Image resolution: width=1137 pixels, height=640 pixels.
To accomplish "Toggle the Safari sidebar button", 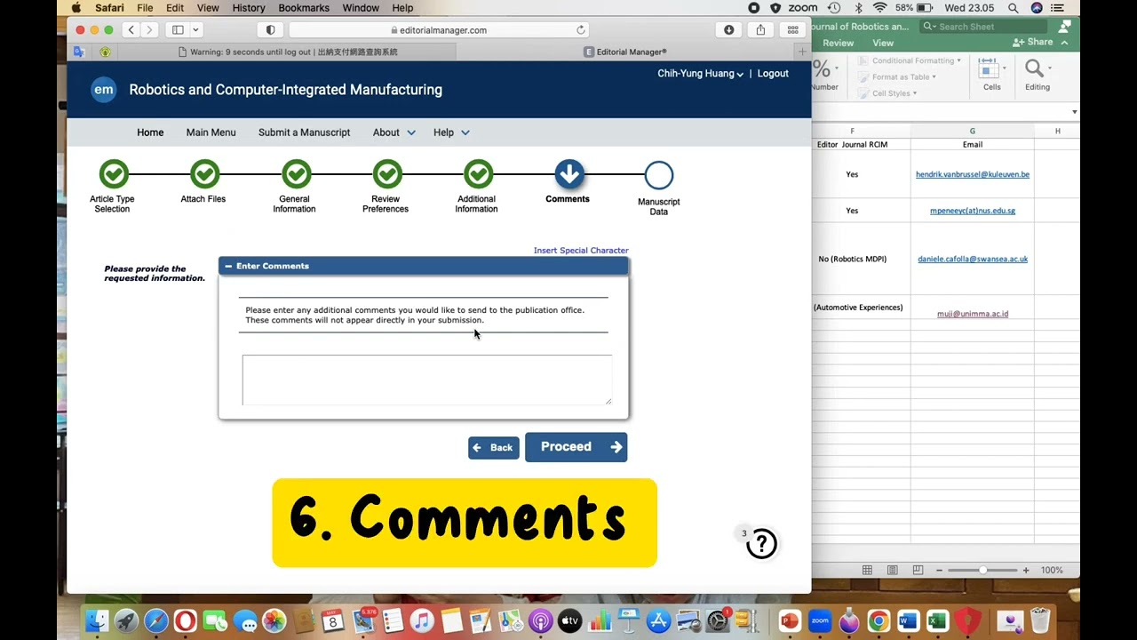I will 178,29.
